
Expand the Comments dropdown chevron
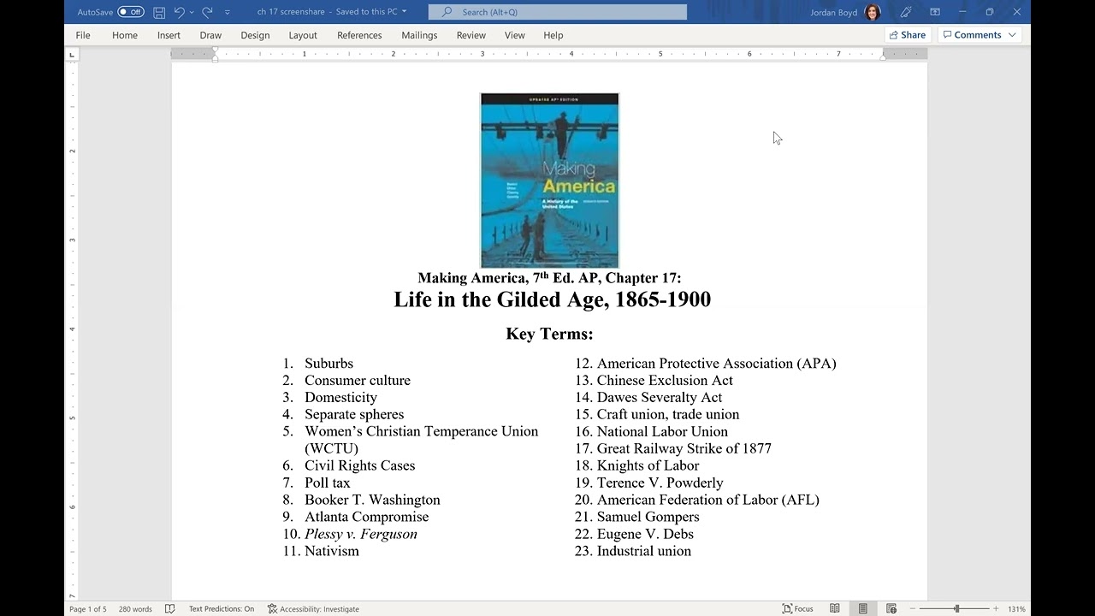(x=1012, y=35)
